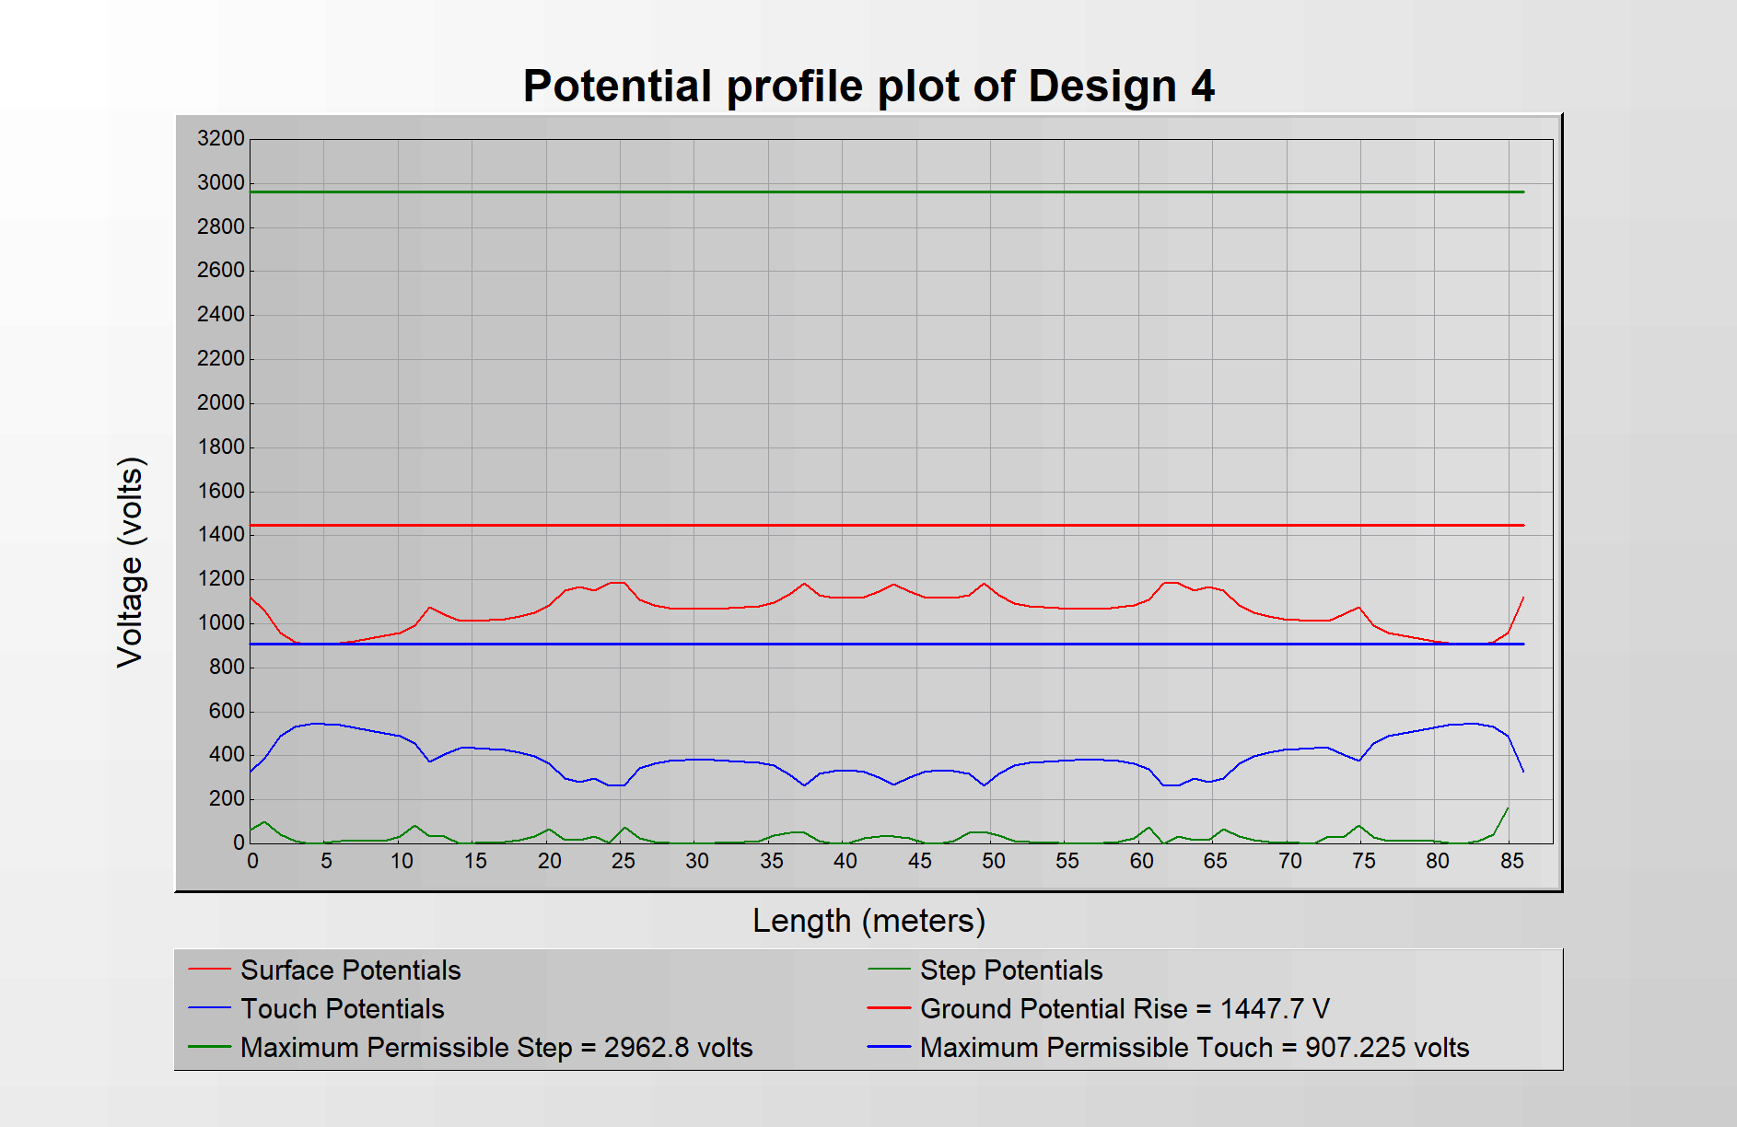
Task: Click the green line swatch beside Step Potentials
Action: click(x=889, y=970)
